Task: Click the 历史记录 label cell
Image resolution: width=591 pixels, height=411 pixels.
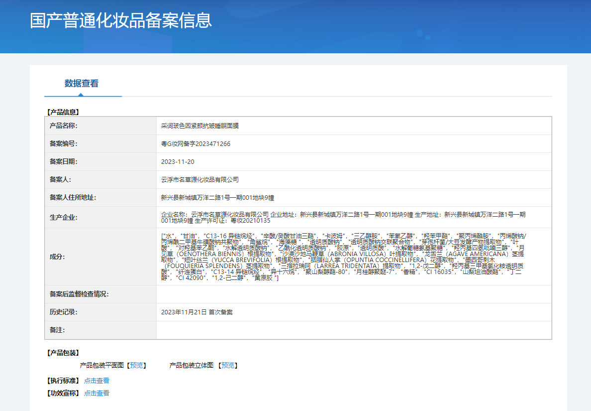Action: 100,312
